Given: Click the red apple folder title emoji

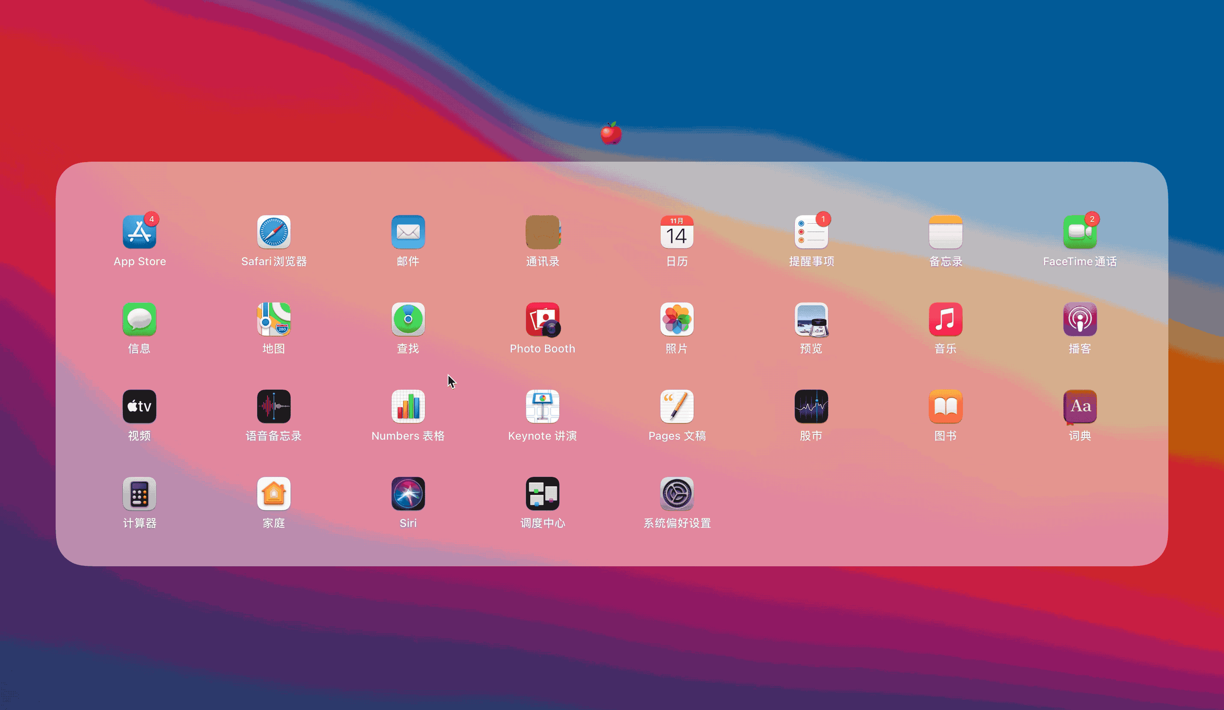Looking at the screenshot, I should pyautogui.click(x=611, y=133).
